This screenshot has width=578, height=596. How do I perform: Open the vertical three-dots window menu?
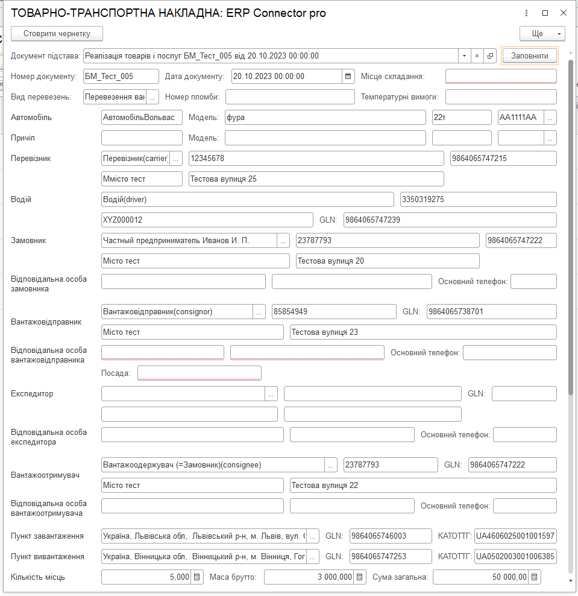526,13
